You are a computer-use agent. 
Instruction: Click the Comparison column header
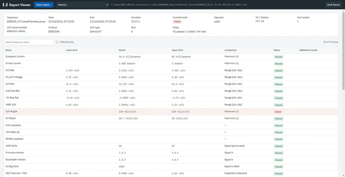231,50
